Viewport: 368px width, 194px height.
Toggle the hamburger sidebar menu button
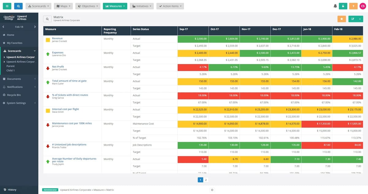[x=7, y=6]
